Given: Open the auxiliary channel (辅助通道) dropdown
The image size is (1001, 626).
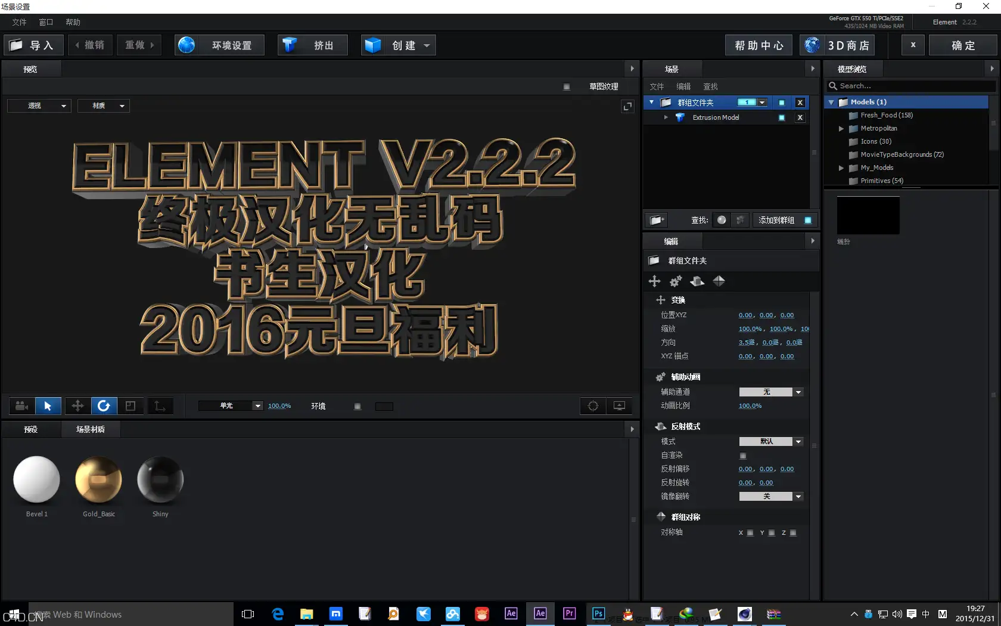Looking at the screenshot, I should (x=771, y=392).
